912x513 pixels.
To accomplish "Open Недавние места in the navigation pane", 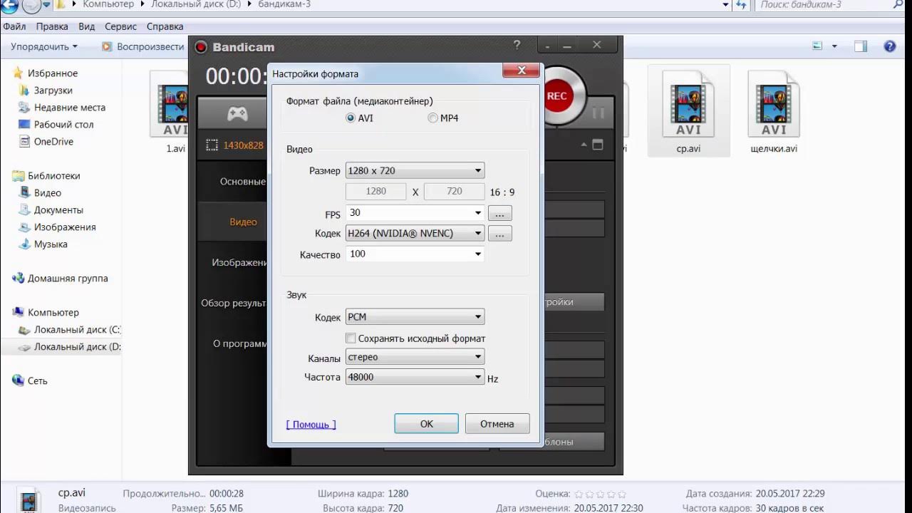I will coord(70,108).
